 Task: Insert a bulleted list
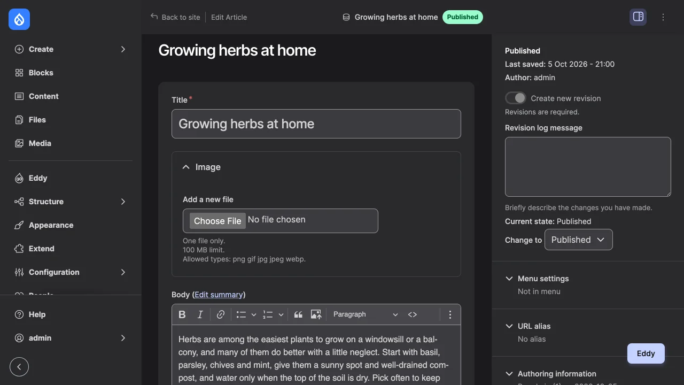tap(242, 314)
